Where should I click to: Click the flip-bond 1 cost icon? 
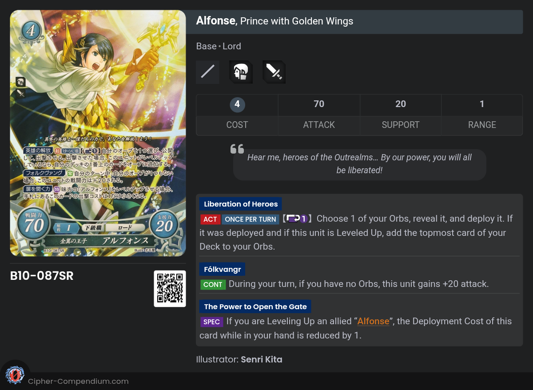297,219
